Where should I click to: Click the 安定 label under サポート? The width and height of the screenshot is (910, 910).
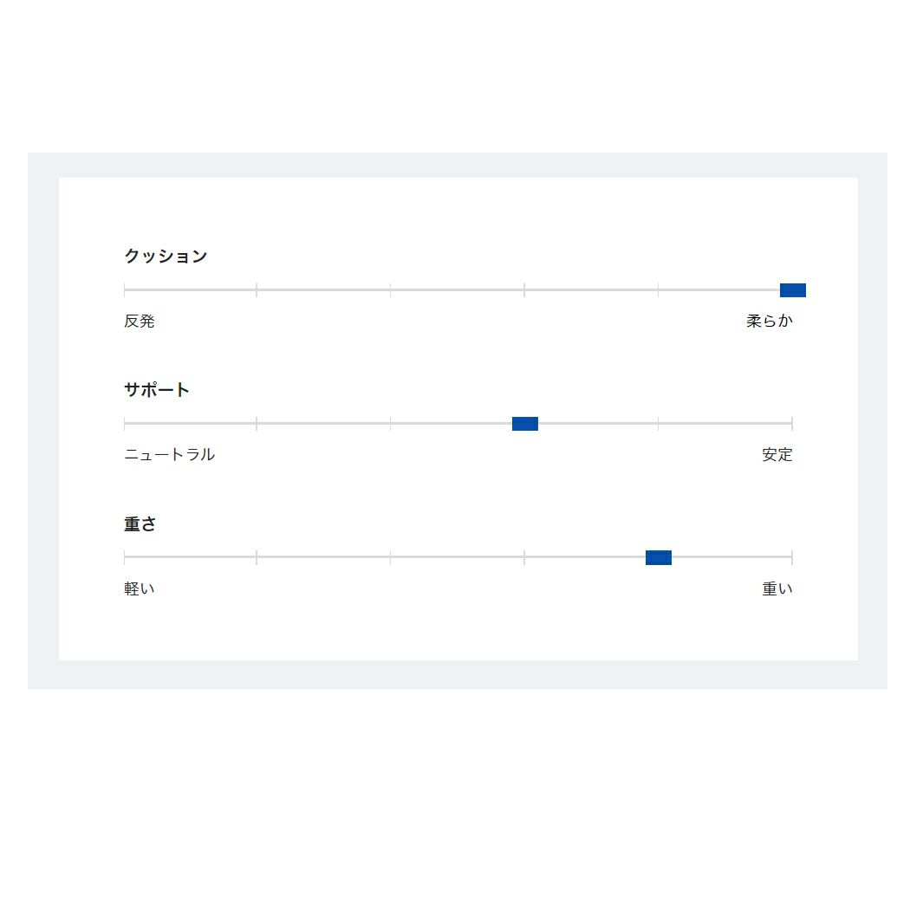coord(777,454)
